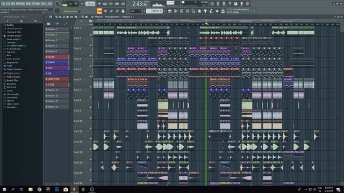The width and height of the screenshot is (344, 193).
Task: Open the Piano roll via toolbar icon
Action: [176, 11]
